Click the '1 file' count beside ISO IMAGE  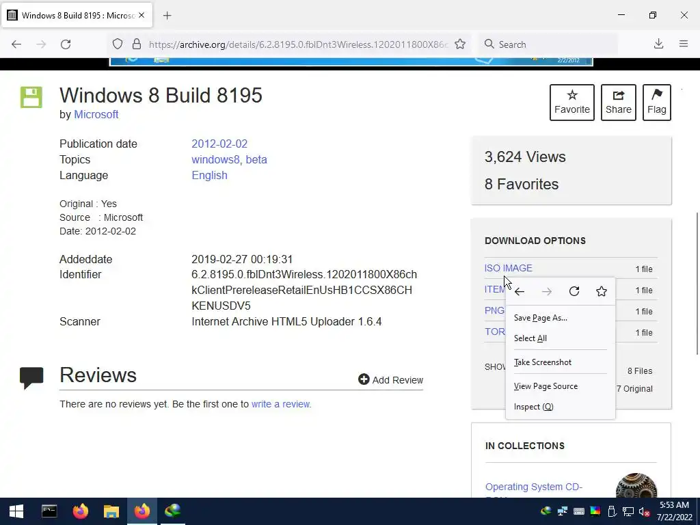(644, 269)
